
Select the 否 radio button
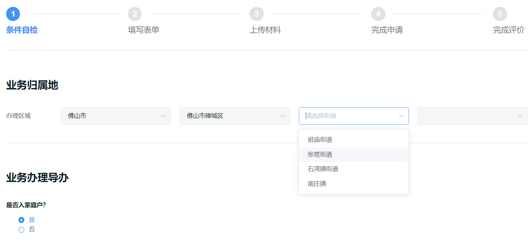pos(21,230)
